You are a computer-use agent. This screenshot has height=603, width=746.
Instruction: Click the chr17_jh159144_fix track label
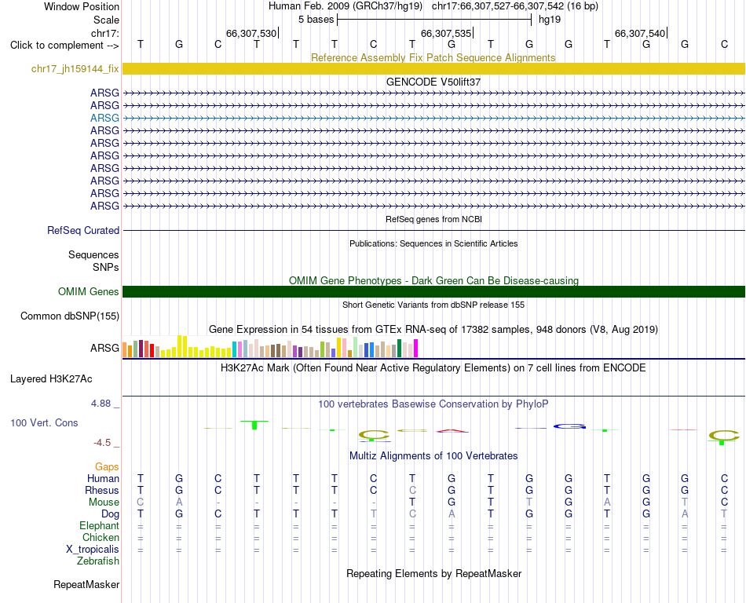click(75, 68)
